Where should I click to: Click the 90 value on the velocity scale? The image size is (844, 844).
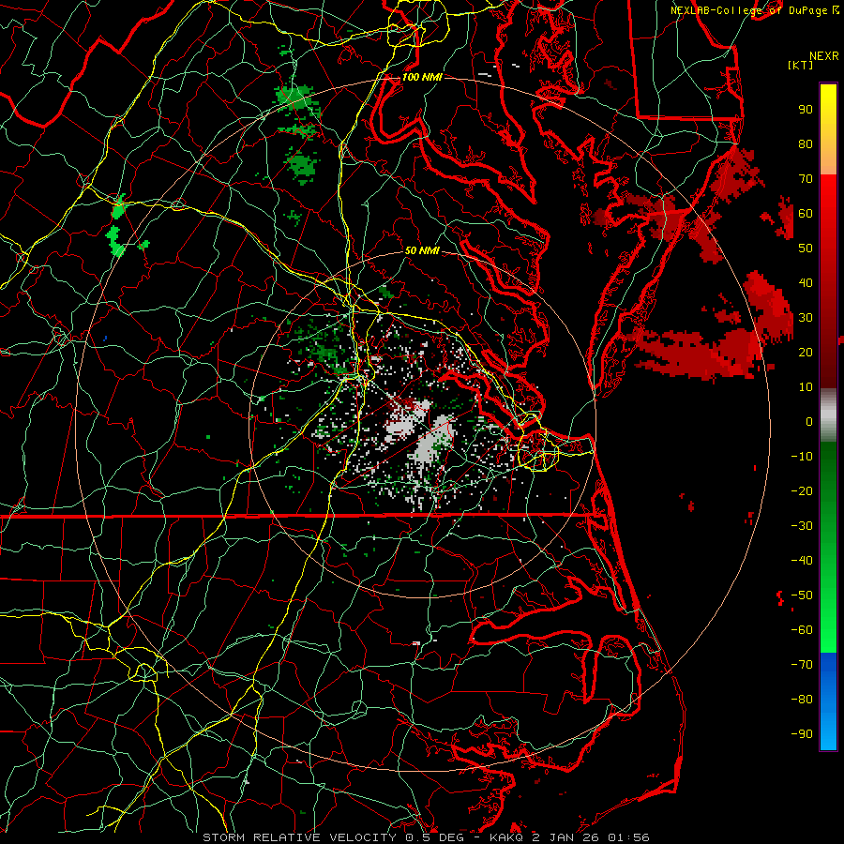(806, 110)
